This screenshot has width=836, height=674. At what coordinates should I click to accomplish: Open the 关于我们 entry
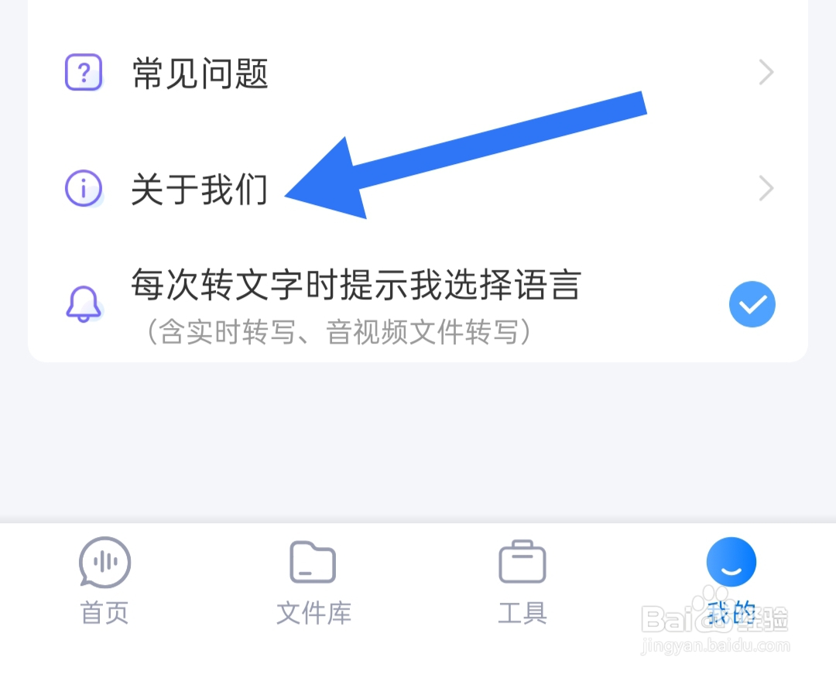(x=418, y=189)
